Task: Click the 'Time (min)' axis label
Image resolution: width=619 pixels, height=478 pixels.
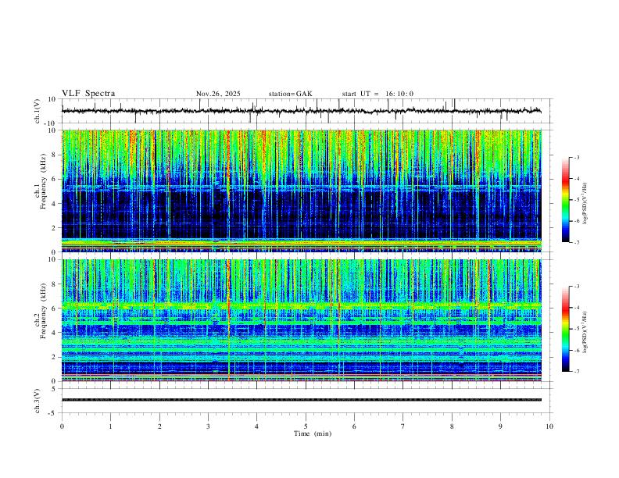Action: tap(313, 433)
